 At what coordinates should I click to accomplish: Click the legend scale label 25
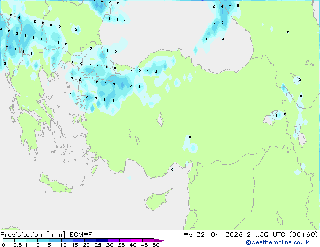(x=98, y=245)
